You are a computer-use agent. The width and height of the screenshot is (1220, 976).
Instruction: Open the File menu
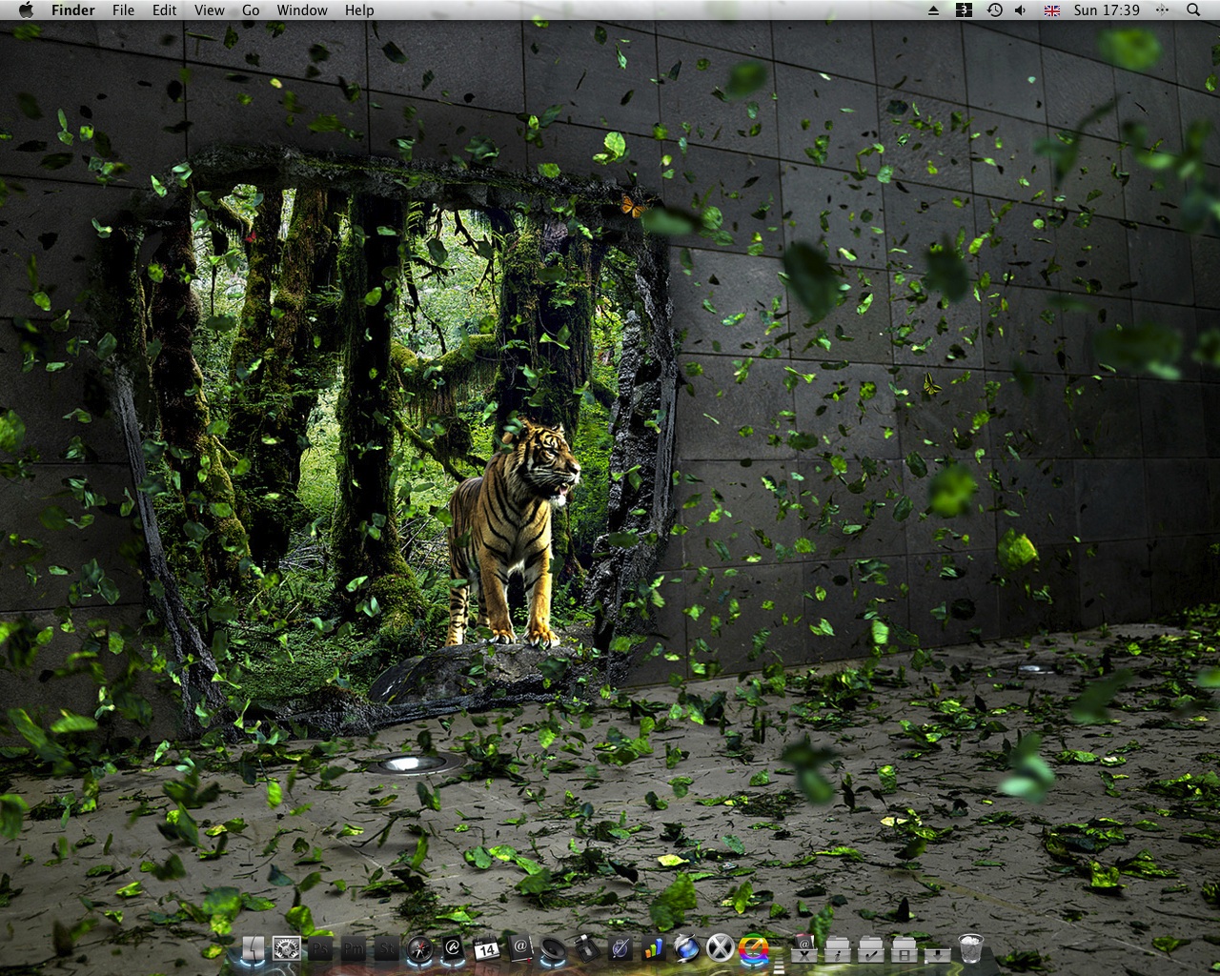[x=123, y=10]
